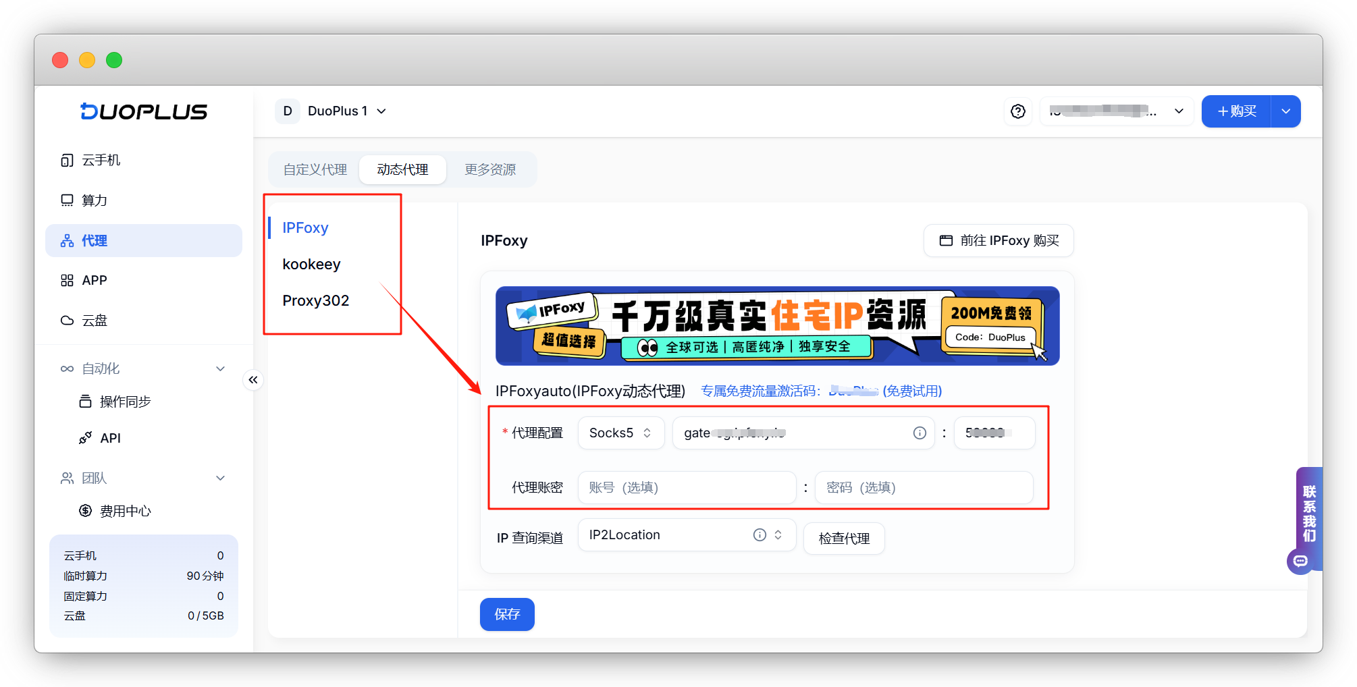Click the 固定算力 usage row
1357x687 pixels.
point(144,597)
